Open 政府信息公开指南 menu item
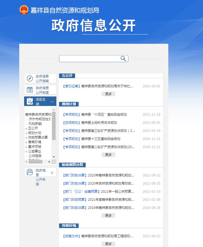The width and height of the screenshot is (203, 247). (x=40, y=78)
